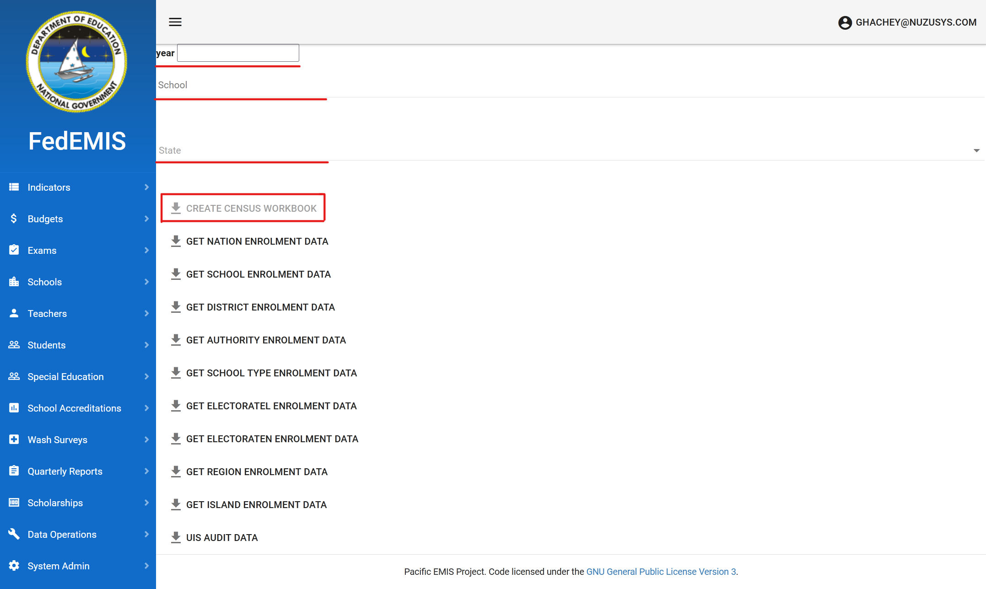986x589 pixels.
Task: Click the Budgets dollar sign icon
Action: 14,219
